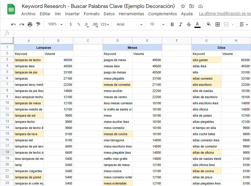Open the Herramientas menu
Screen dimensions: 251x186
pos(131,14)
